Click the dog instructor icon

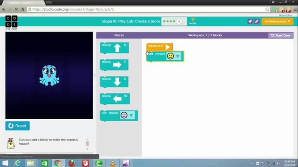coord(11,143)
